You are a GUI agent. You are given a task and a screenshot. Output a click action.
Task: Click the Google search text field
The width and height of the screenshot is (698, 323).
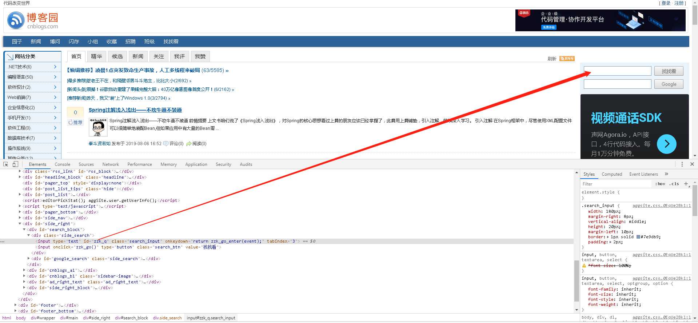coord(617,84)
